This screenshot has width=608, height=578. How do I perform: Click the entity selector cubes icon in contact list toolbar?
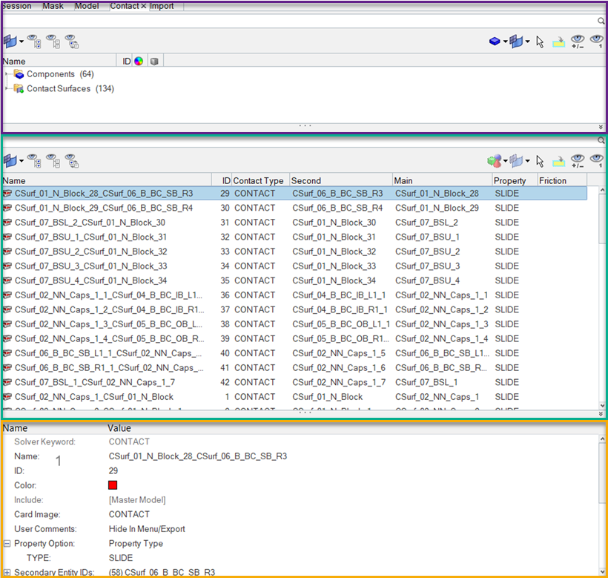[x=494, y=160]
